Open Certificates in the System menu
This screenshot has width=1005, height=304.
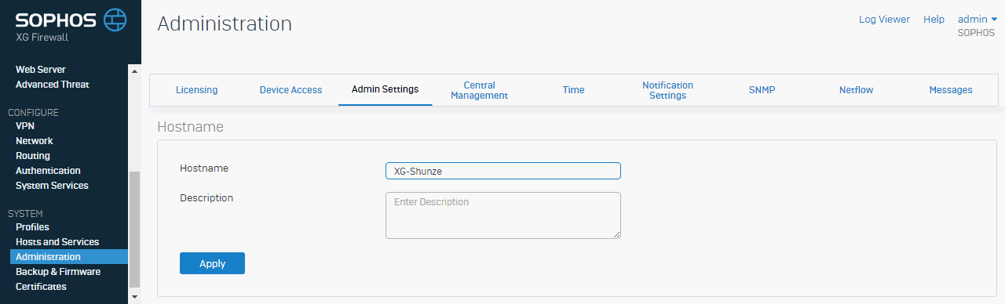tap(41, 287)
